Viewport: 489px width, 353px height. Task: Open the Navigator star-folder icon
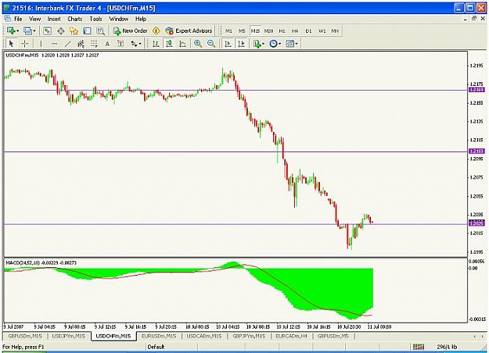tap(74, 30)
